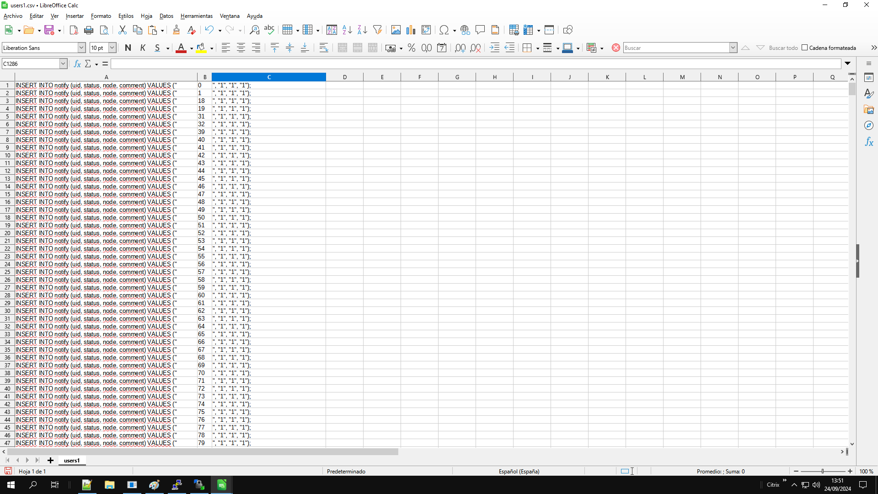The image size is (878, 494).
Task: Click Sort ascending icon
Action: point(347,30)
